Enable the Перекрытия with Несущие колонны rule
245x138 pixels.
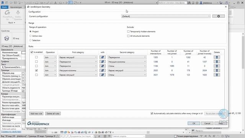pyautogui.click(x=36, y=62)
